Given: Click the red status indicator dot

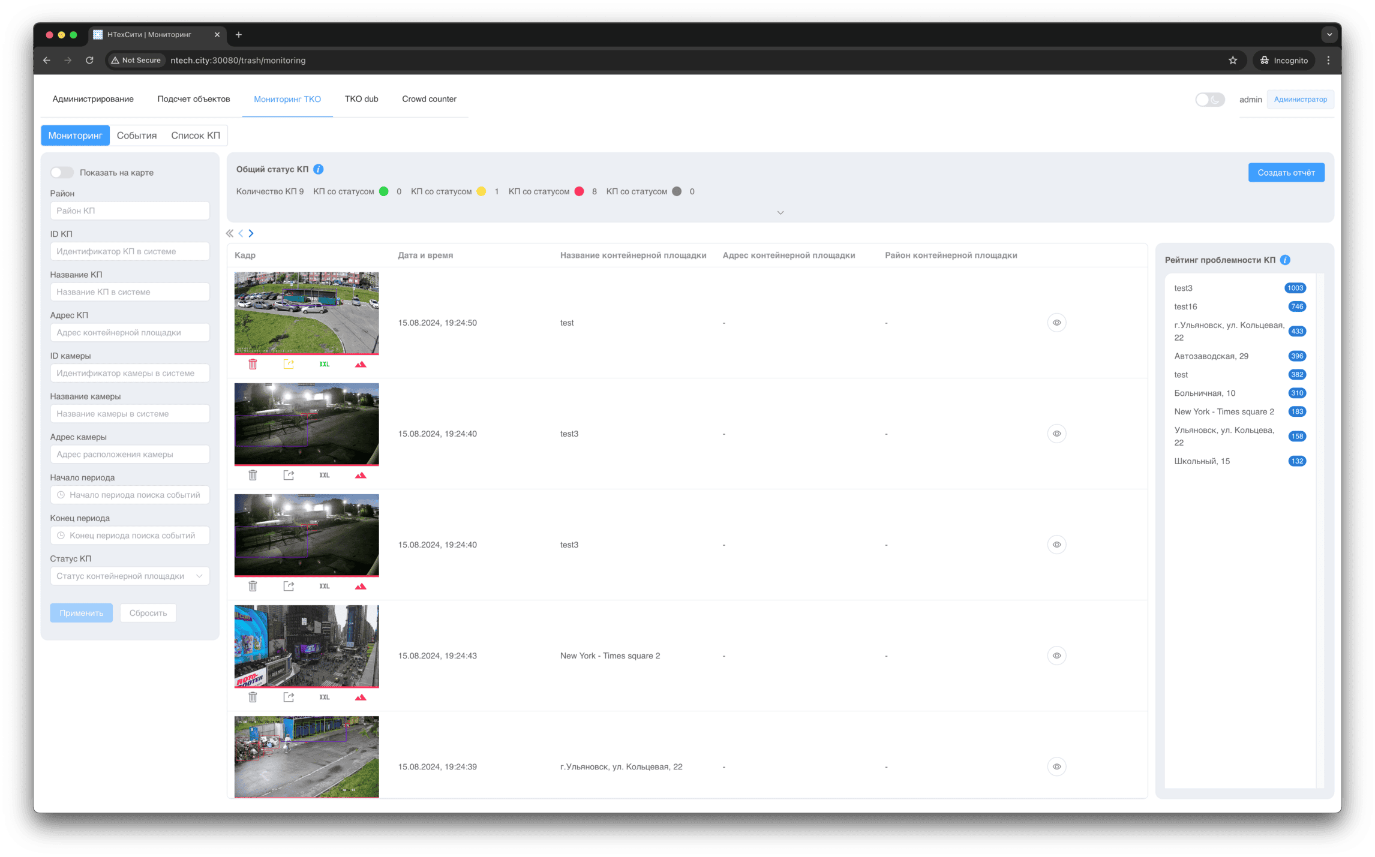Looking at the screenshot, I should pos(579,191).
